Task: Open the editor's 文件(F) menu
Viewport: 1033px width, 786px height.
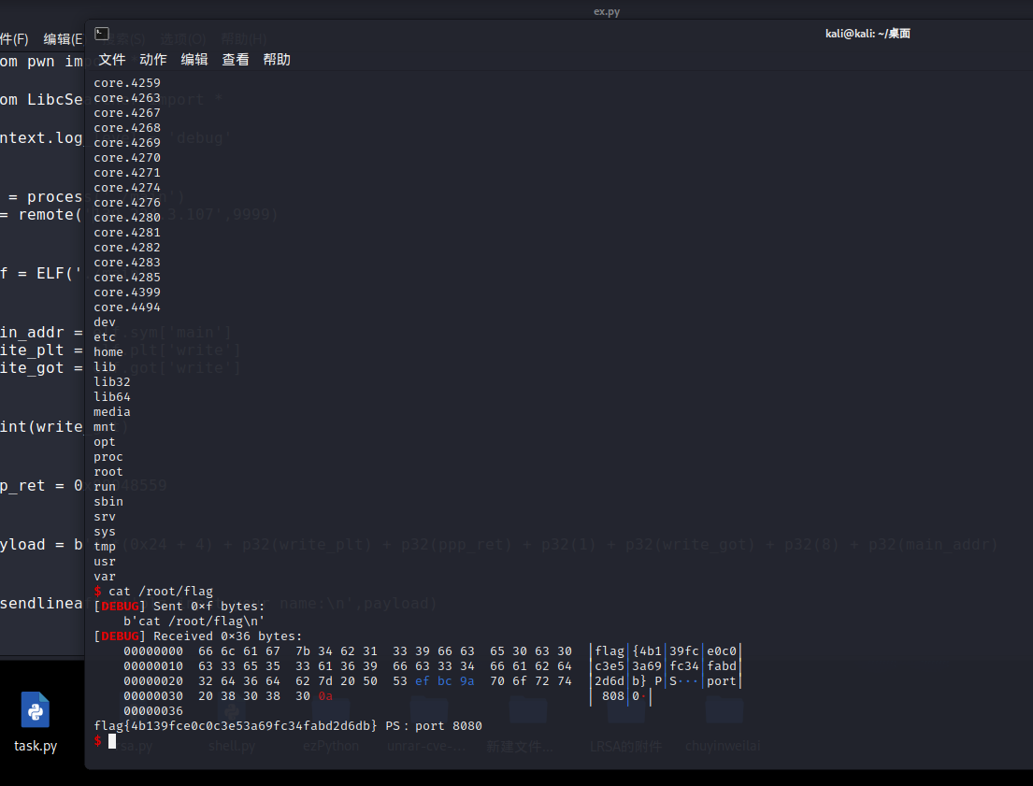Action: [13, 39]
